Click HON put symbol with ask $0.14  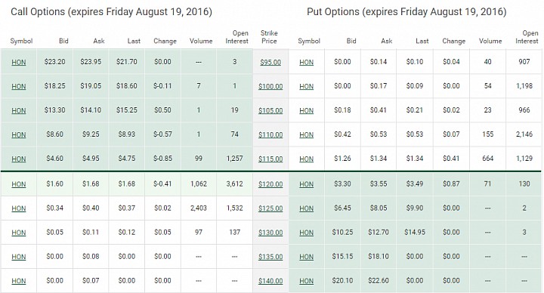click(x=306, y=63)
